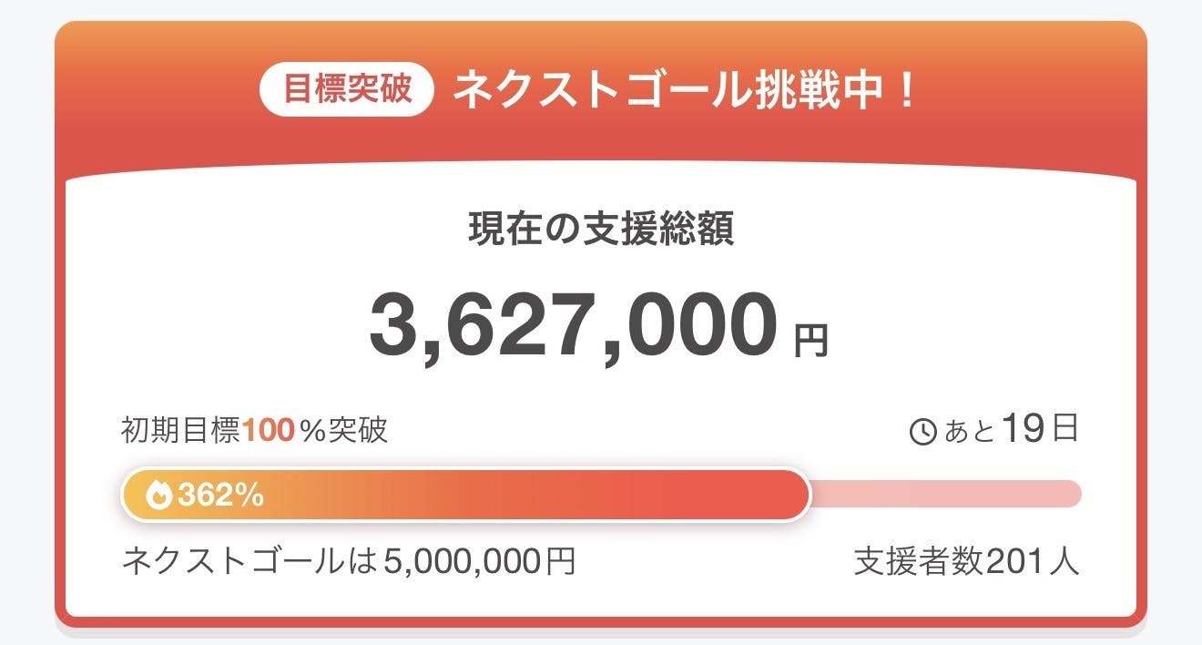
Task: Click the 19日 remaining days number
Action: (1039, 428)
